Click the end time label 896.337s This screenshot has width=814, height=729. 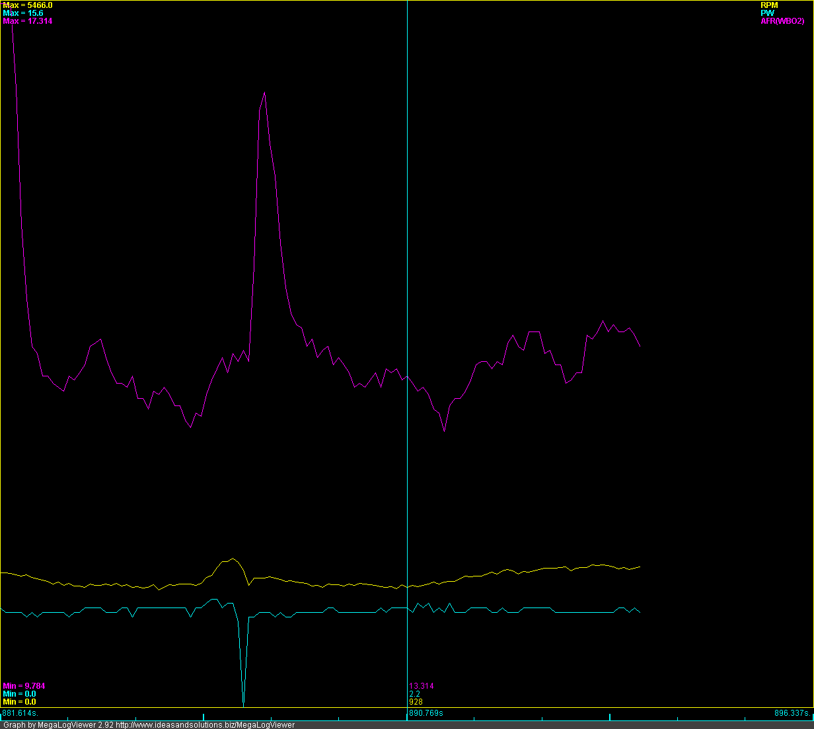tap(792, 713)
